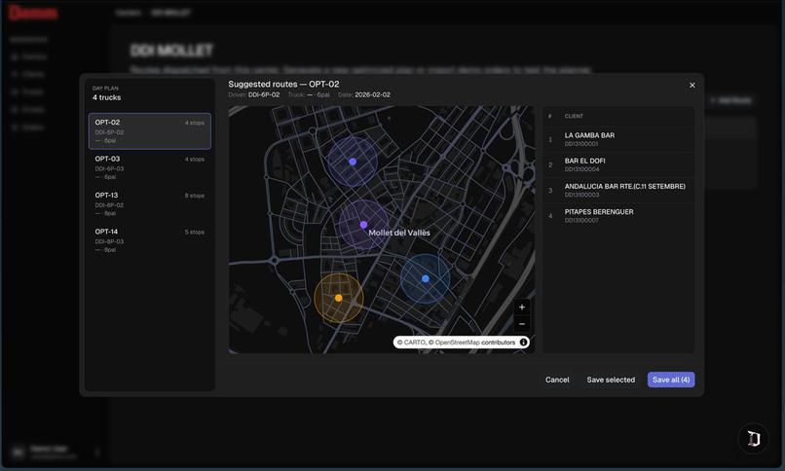Select the OPT-03 route in day plan
Screen dimensions: 785x471
(150, 167)
